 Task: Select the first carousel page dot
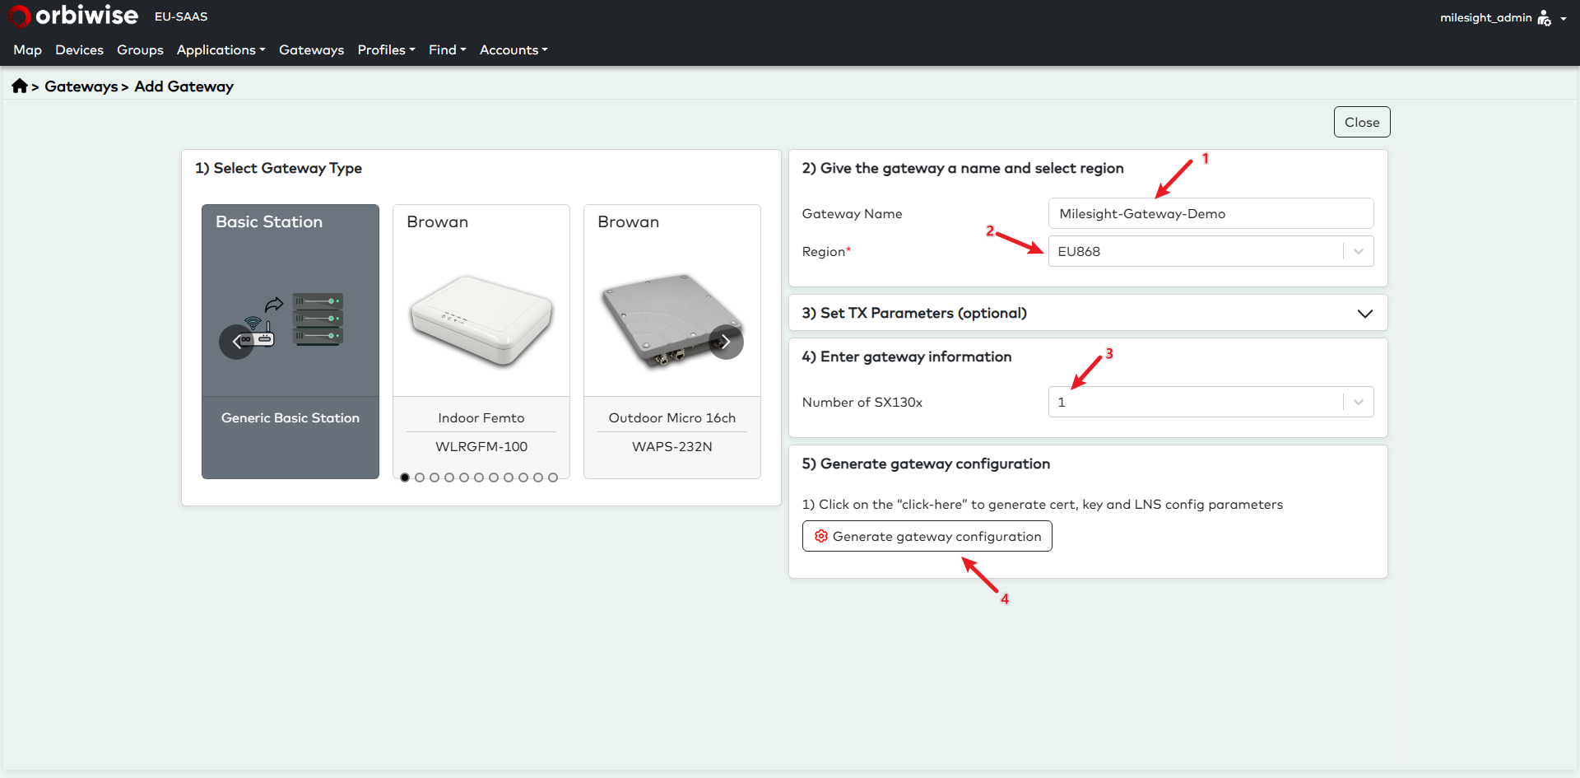pos(405,478)
